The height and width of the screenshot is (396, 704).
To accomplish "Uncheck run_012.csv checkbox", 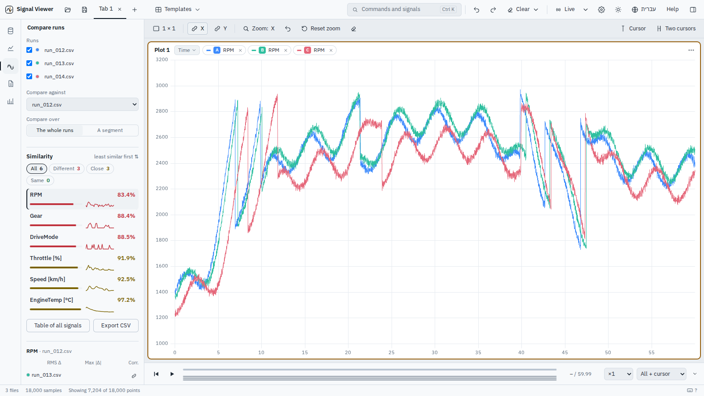I will [x=29, y=50].
